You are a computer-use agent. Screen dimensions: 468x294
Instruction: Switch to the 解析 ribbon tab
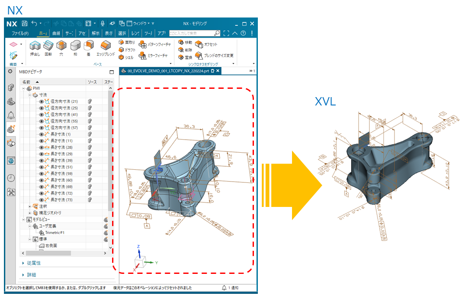coord(95,33)
